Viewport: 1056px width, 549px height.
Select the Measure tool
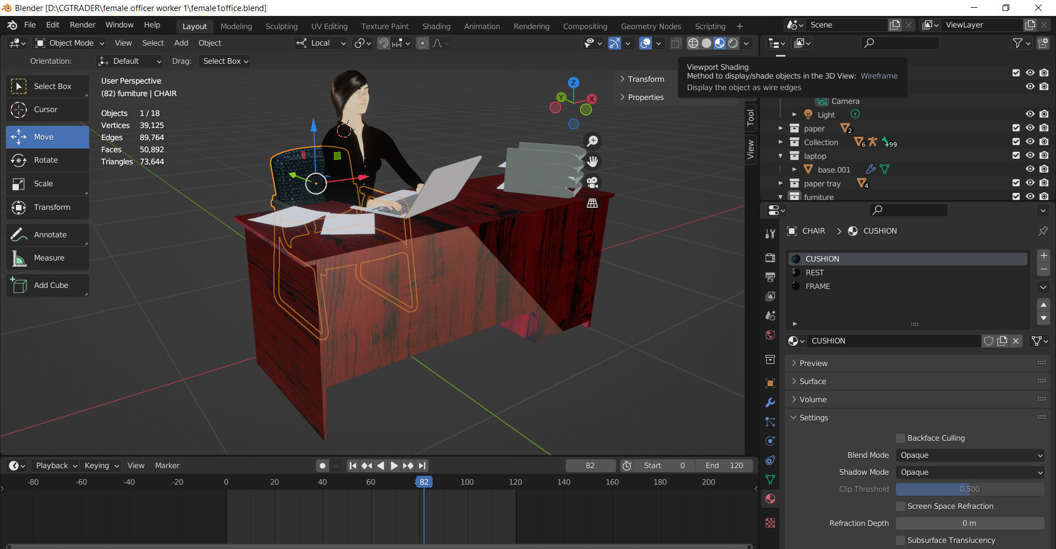pyautogui.click(x=47, y=258)
